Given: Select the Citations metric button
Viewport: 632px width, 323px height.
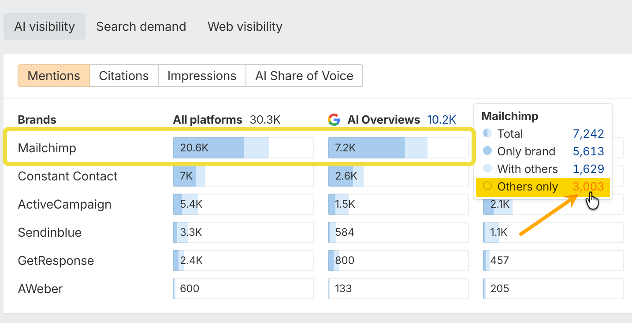Looking at the screenshot, I should tap(124, 76).
